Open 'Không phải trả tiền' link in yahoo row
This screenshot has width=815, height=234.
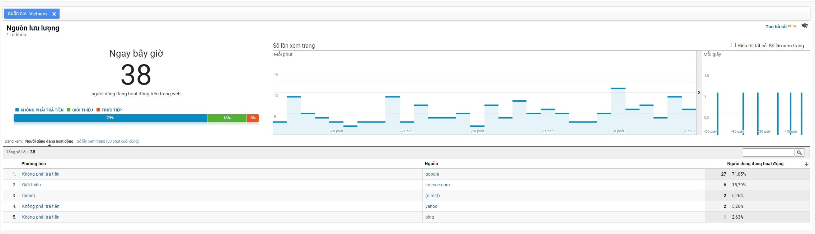pos(41,206)
